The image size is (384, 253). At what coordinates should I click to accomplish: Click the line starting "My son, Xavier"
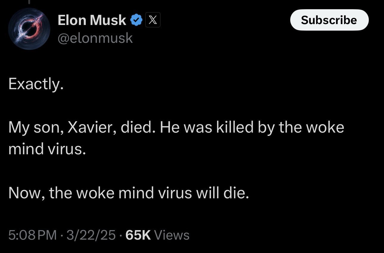tap(176, 128)
